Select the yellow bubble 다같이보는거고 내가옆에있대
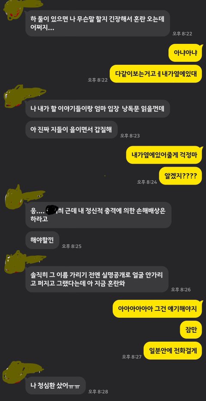 click(x=156, y=74)
